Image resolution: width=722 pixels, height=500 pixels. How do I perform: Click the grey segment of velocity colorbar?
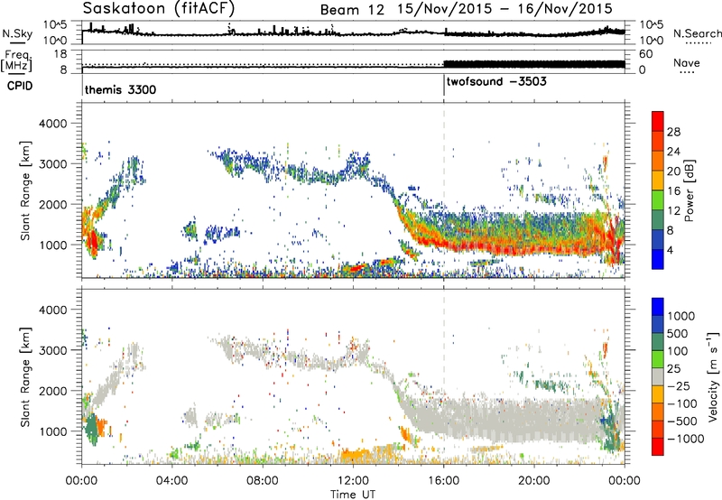point(658,376)
